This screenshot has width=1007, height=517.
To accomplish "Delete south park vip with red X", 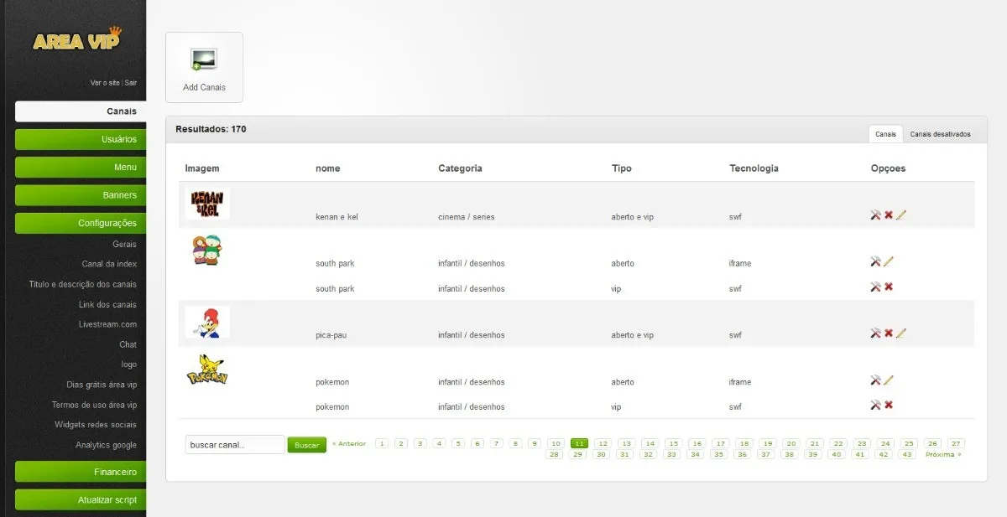I will 889,287.
